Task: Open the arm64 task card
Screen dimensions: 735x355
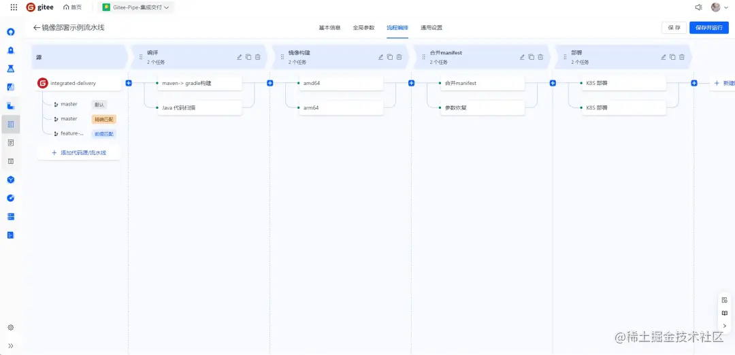Action: 341,107
